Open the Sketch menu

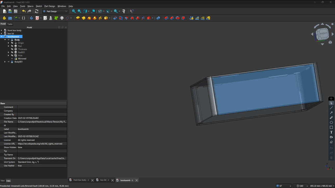click(x=39, y=6)
